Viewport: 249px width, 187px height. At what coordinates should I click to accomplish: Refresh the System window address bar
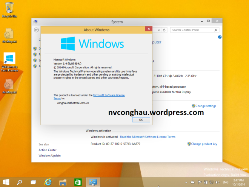tap(164, 30)
